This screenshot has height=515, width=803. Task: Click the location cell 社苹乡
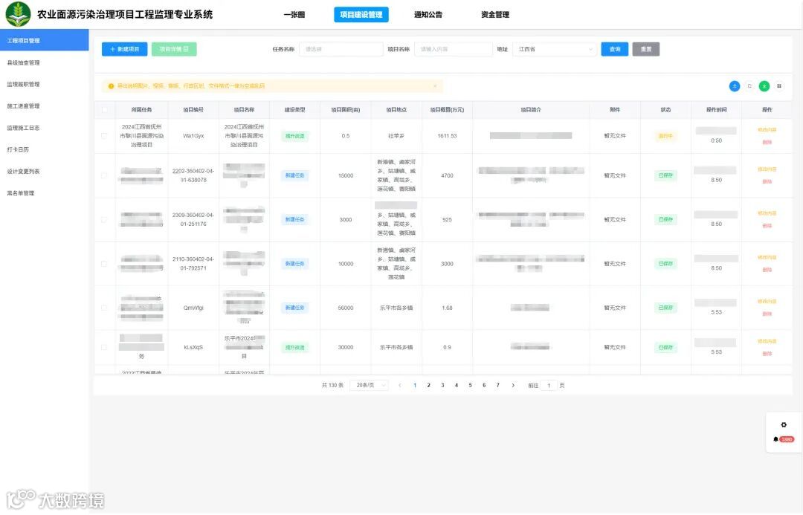pyautogui.click(x=396, y=136)
